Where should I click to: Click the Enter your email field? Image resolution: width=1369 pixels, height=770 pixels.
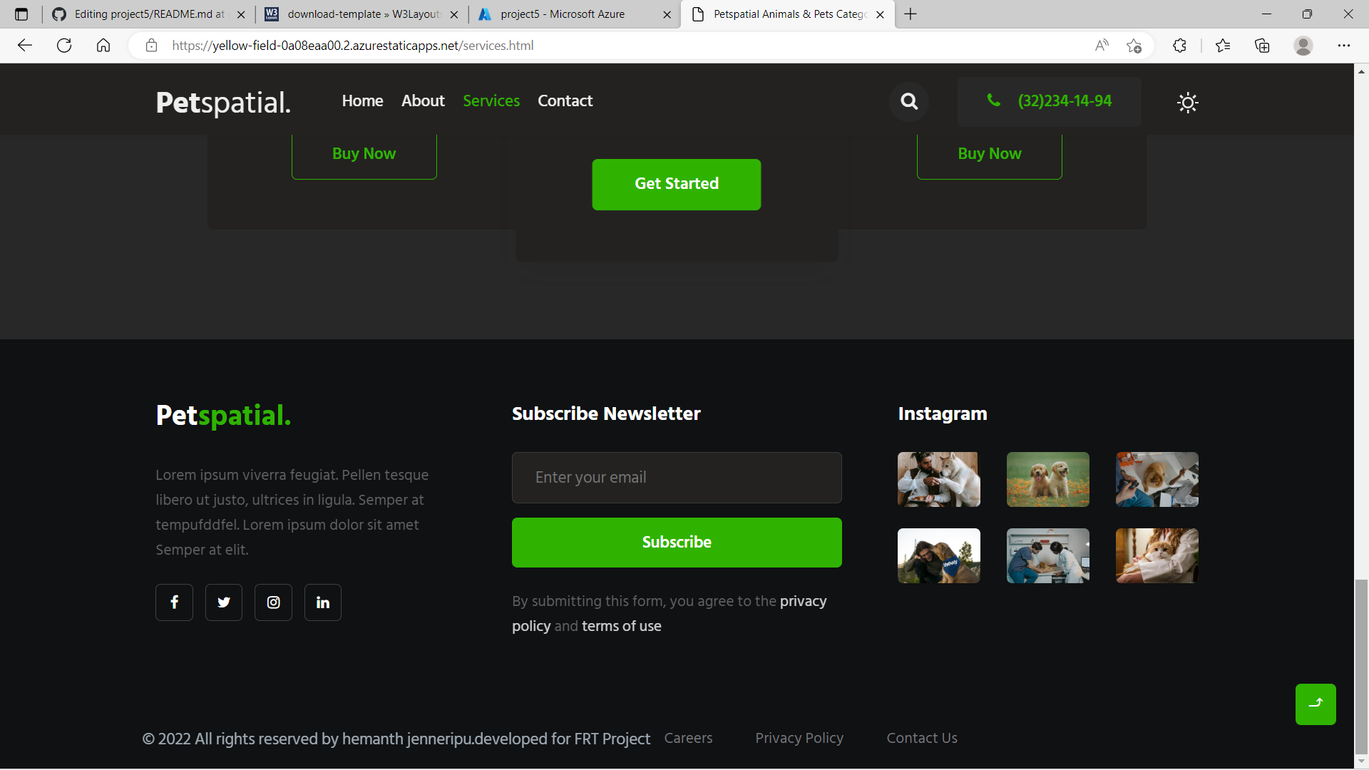tap(676, 477)
